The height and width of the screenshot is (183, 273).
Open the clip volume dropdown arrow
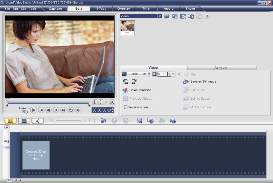coord(173,74)
